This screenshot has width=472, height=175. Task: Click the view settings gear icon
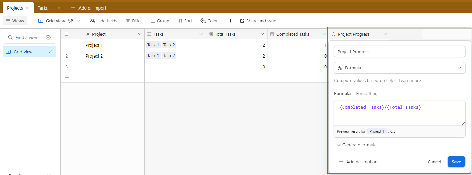pyautogui.click(x=48, y=37)
